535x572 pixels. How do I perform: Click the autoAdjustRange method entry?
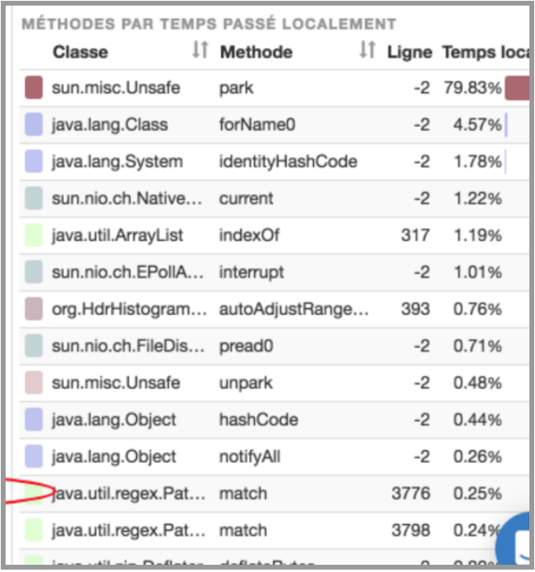[x=294, y=309]
